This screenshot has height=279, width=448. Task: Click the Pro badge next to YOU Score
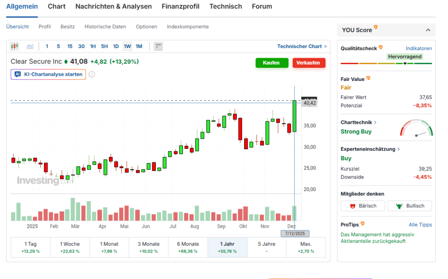(376, 28)
